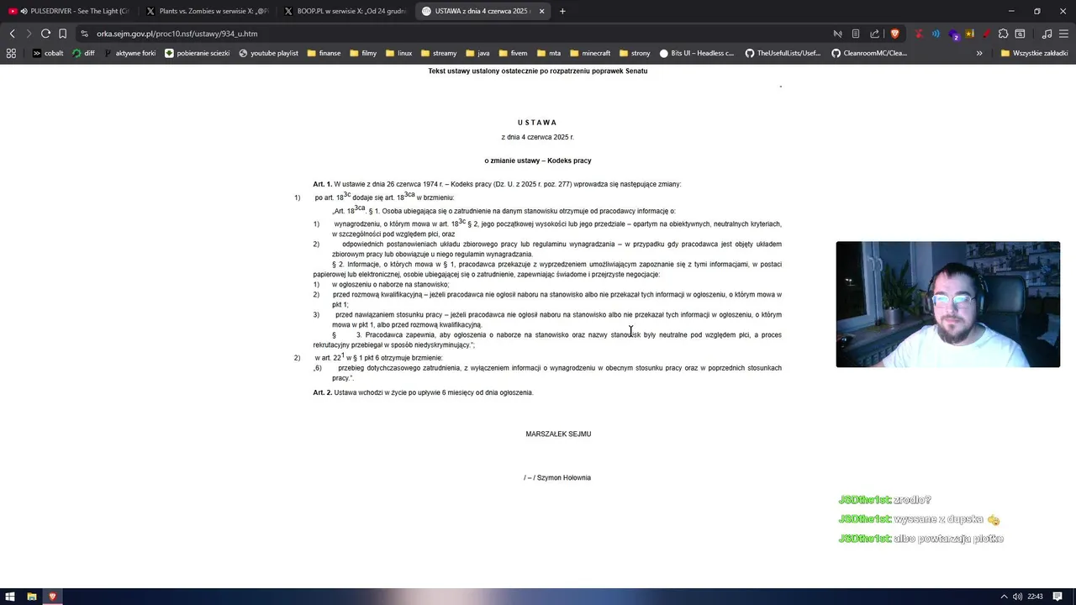Click the 'Szymon Hołownia' signature text
Viewport: 1076px width, 605px height.
click(563, 478)
